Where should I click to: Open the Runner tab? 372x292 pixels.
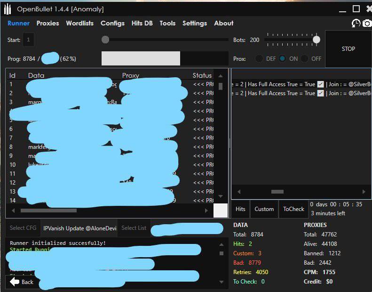(x=18, y=23)
